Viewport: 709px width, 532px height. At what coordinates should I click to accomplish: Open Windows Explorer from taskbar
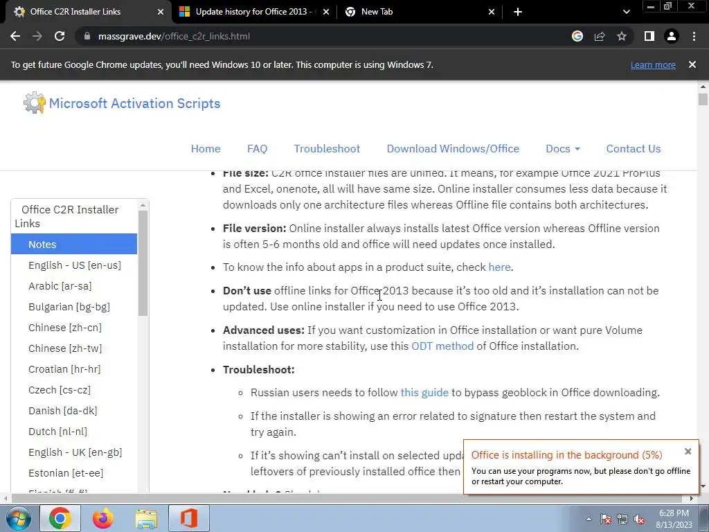[146, 518]
